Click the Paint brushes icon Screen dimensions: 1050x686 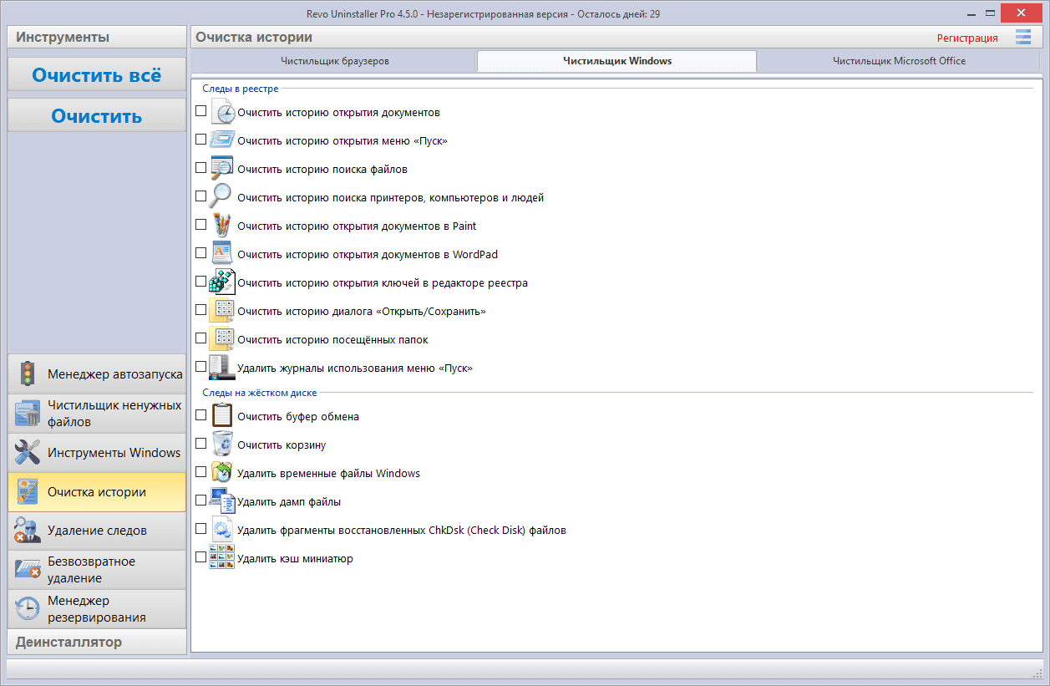point(222,225)
